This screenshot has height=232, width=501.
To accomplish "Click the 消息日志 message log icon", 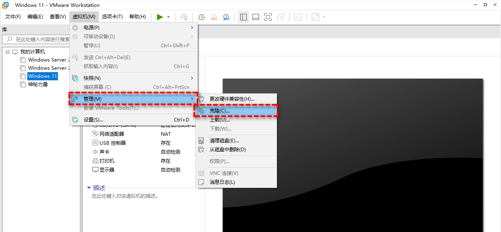I will pyautogui.click(x=201, y=182).
